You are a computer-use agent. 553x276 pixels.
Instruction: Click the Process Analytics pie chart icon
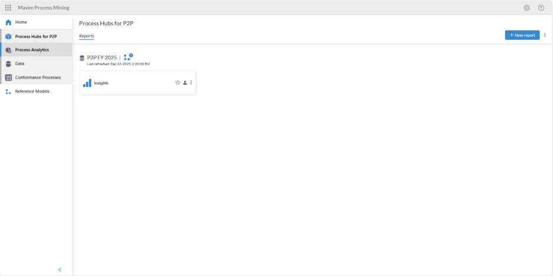click(8, 50)
